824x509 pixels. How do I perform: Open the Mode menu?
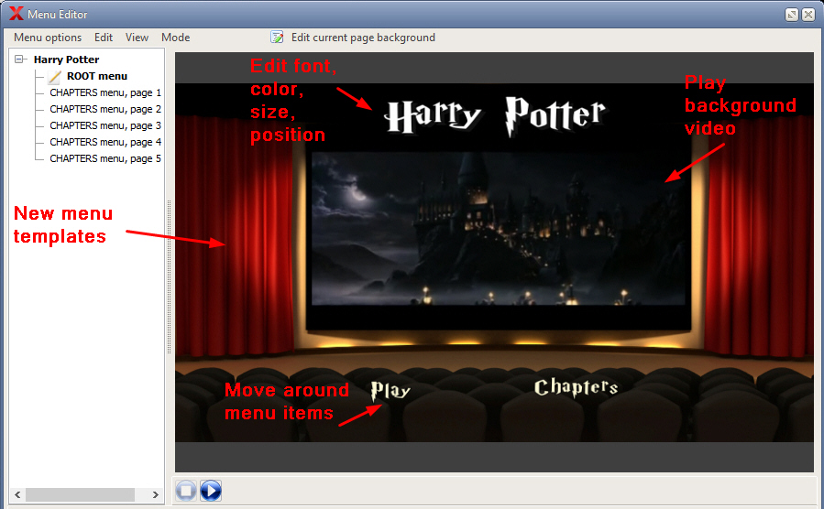pyautogui.click(x=175, y=38)
